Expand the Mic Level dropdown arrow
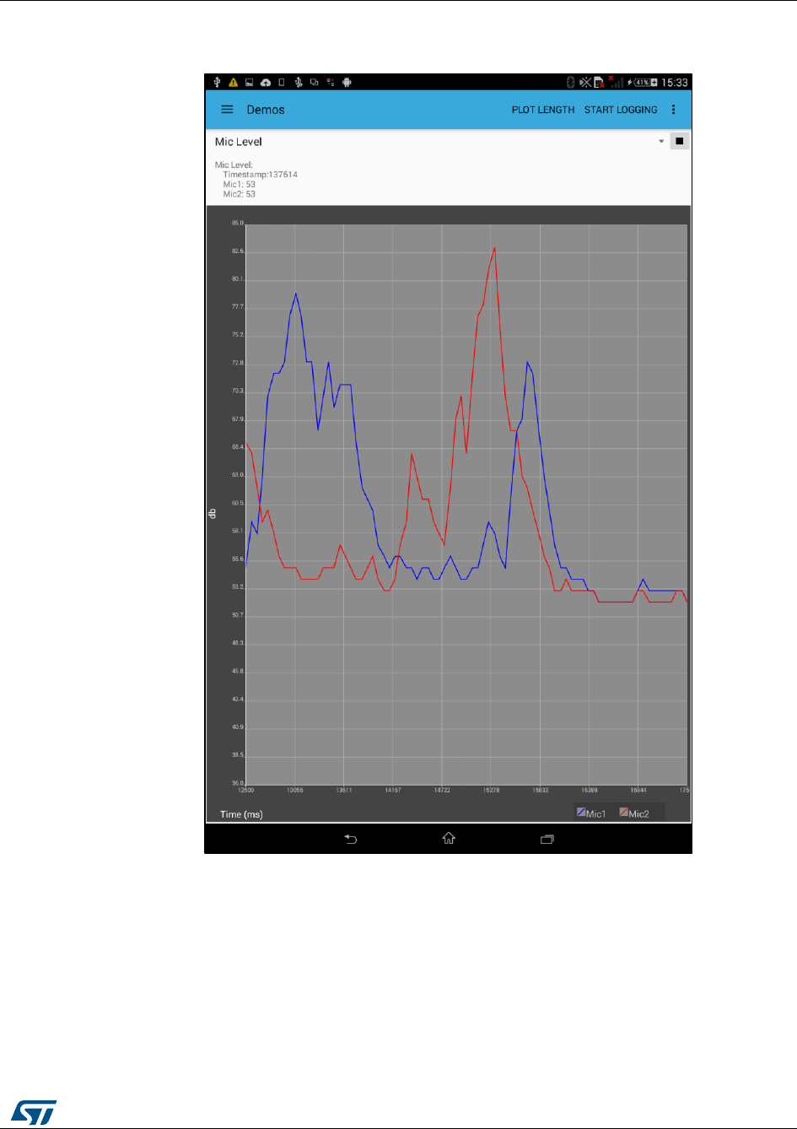Viewport: 797px width, 1129px height. [x=661, y=142]
